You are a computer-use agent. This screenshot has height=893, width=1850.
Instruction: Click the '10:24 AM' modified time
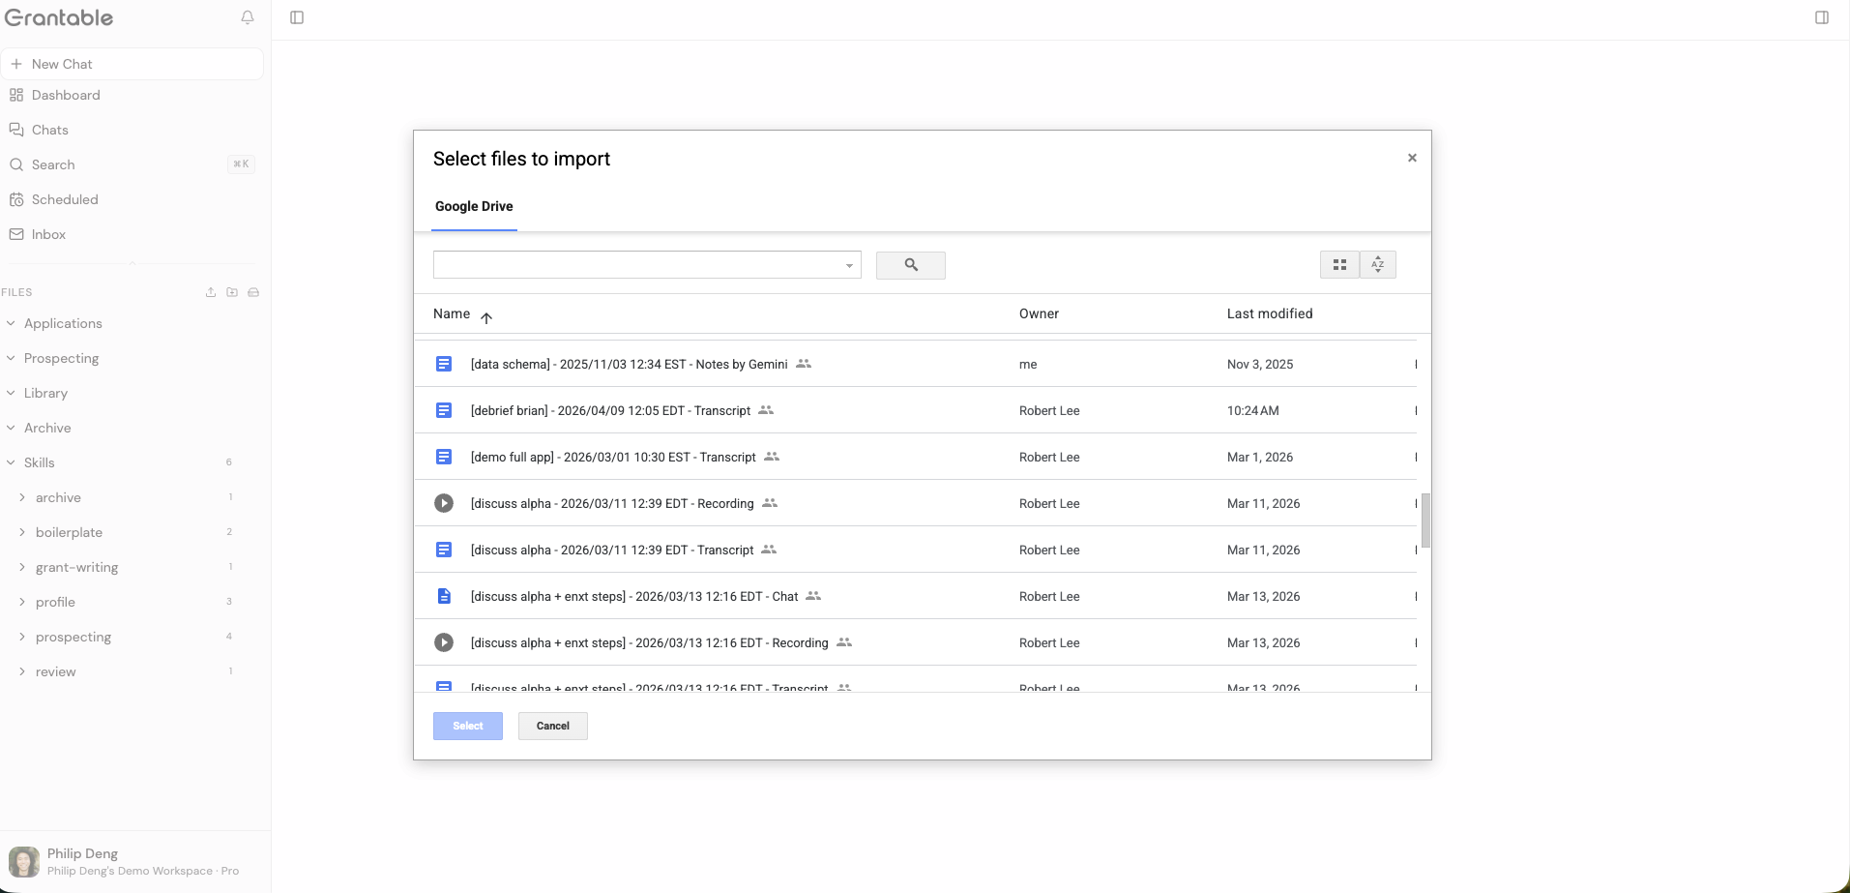click(x=1253, y=410)
